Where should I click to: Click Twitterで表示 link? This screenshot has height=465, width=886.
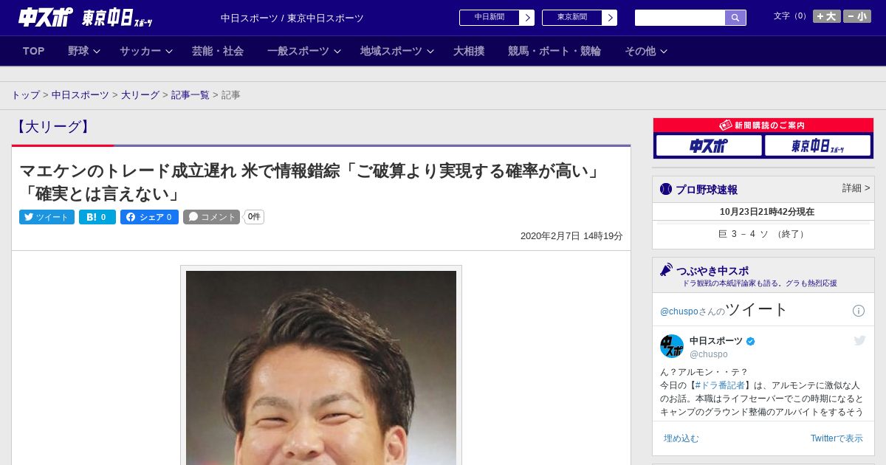click(837, 438)
